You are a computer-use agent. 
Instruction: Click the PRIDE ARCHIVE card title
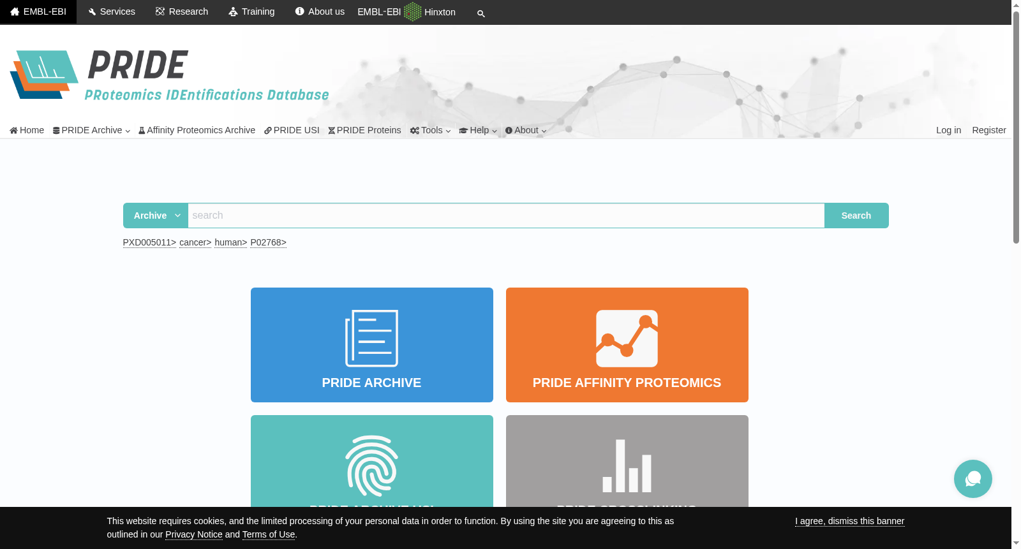point(371,383)
